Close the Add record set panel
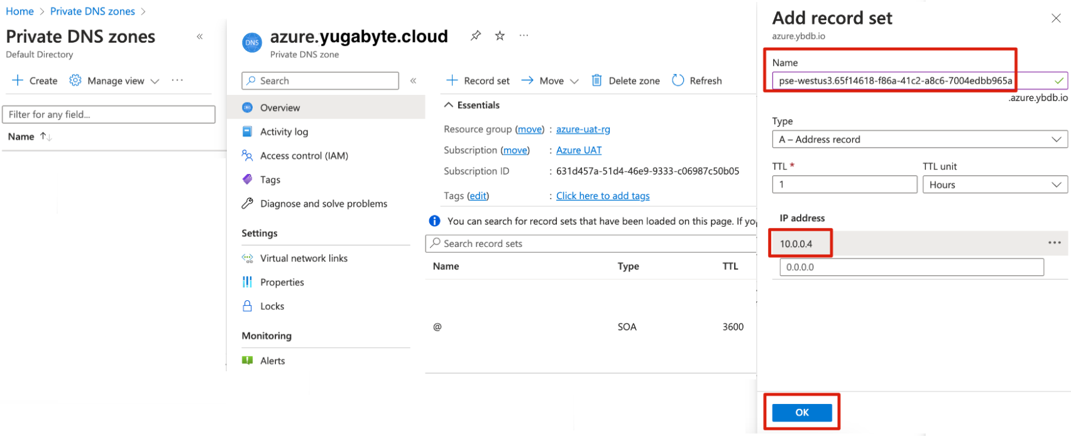The width and height of the screenshot is (1071, 436). [x=1056, y=18]
